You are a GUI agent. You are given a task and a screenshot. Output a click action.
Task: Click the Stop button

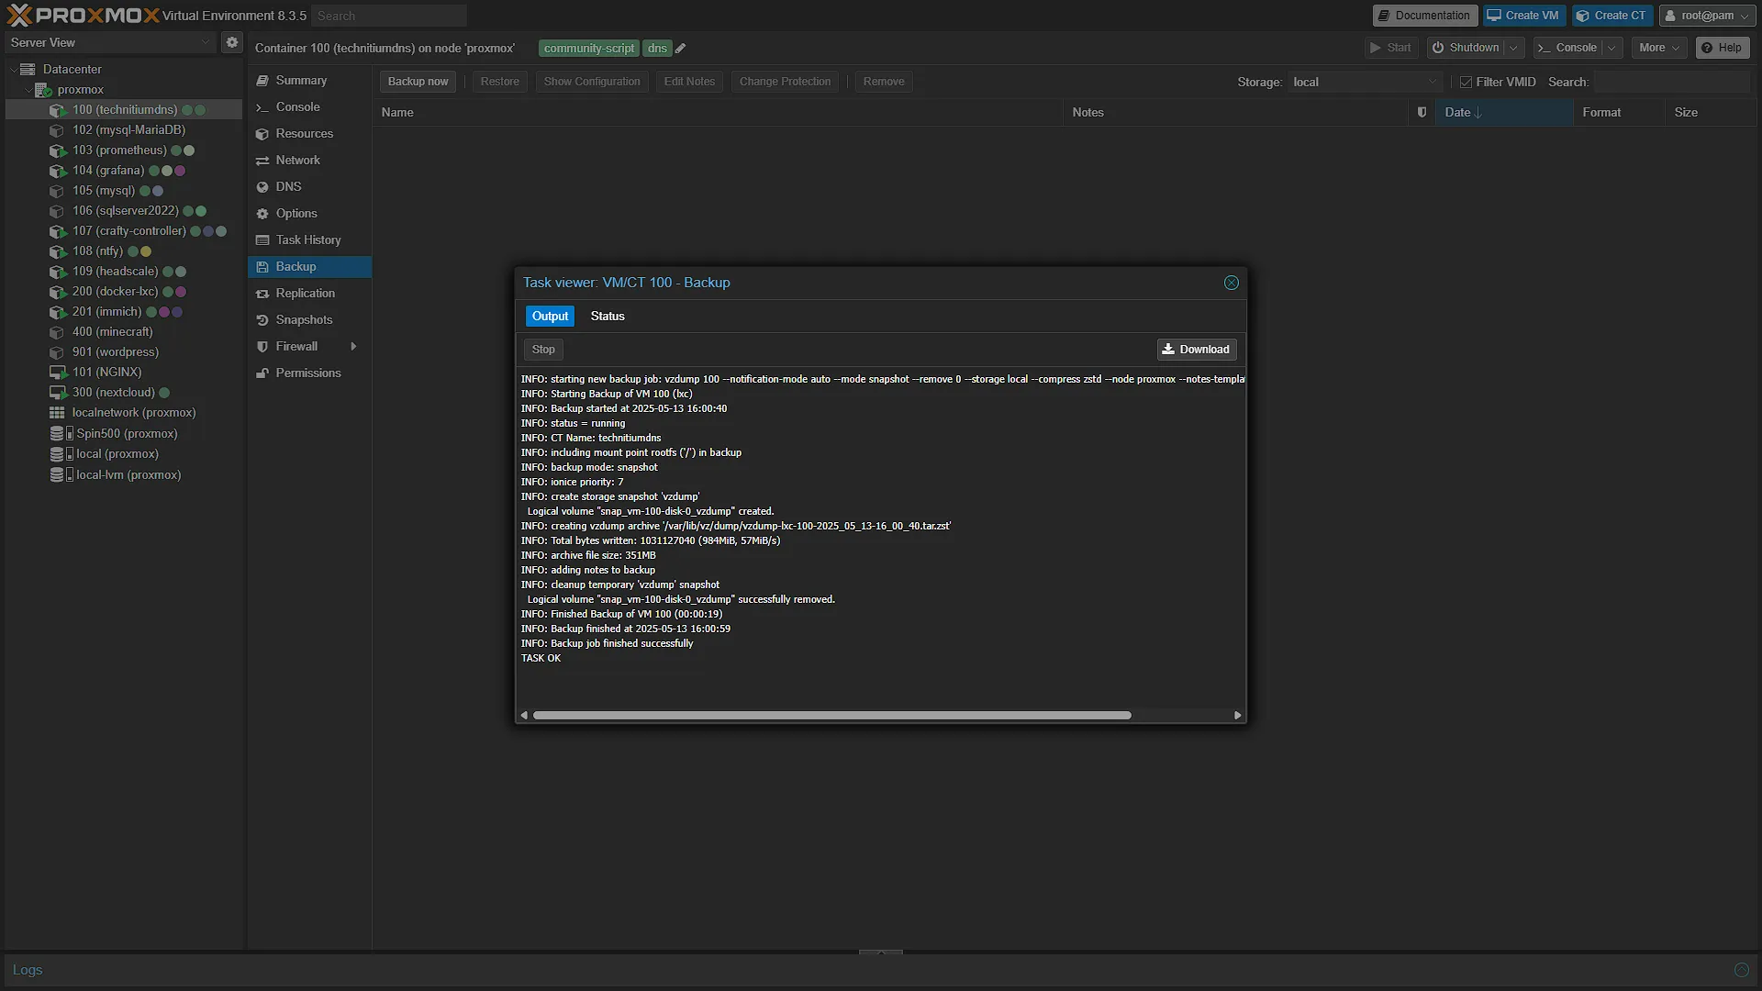(543, 350)
